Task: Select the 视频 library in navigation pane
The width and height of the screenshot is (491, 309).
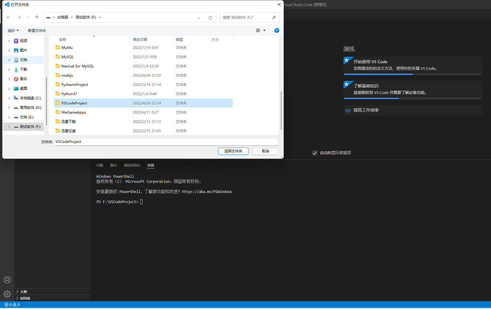Action: (24, 41)
